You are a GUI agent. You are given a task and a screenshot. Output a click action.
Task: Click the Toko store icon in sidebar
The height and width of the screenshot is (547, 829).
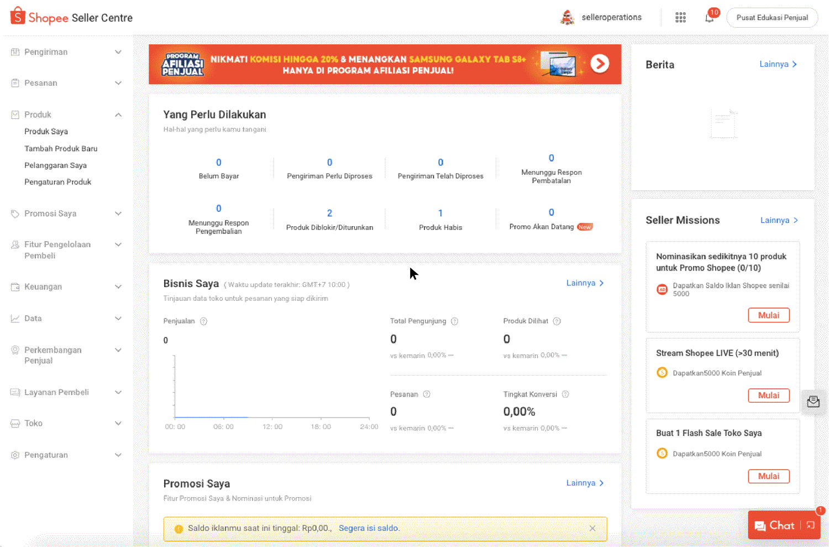point(14,423)
